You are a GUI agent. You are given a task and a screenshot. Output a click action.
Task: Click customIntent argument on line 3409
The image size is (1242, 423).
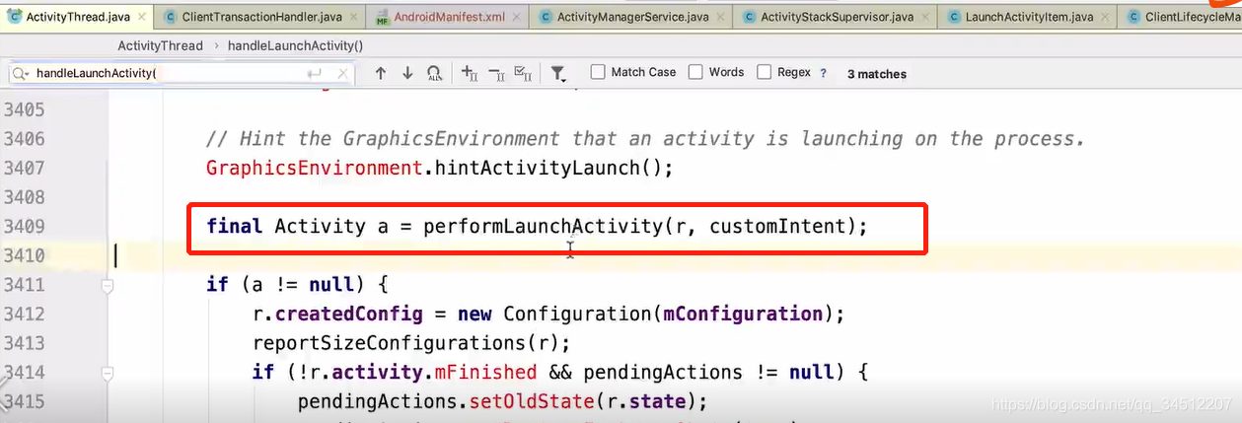click(776, 227)
